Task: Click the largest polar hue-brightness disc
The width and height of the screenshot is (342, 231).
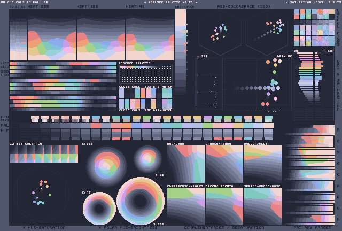Action: coord(140,201)
